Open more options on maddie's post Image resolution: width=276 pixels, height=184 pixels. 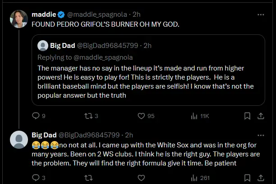(x=261, y=14)
